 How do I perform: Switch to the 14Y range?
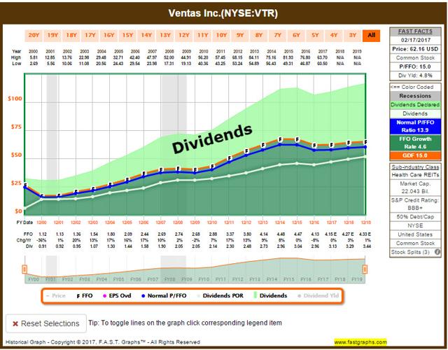pyautogui.click(x=146, y=36)
